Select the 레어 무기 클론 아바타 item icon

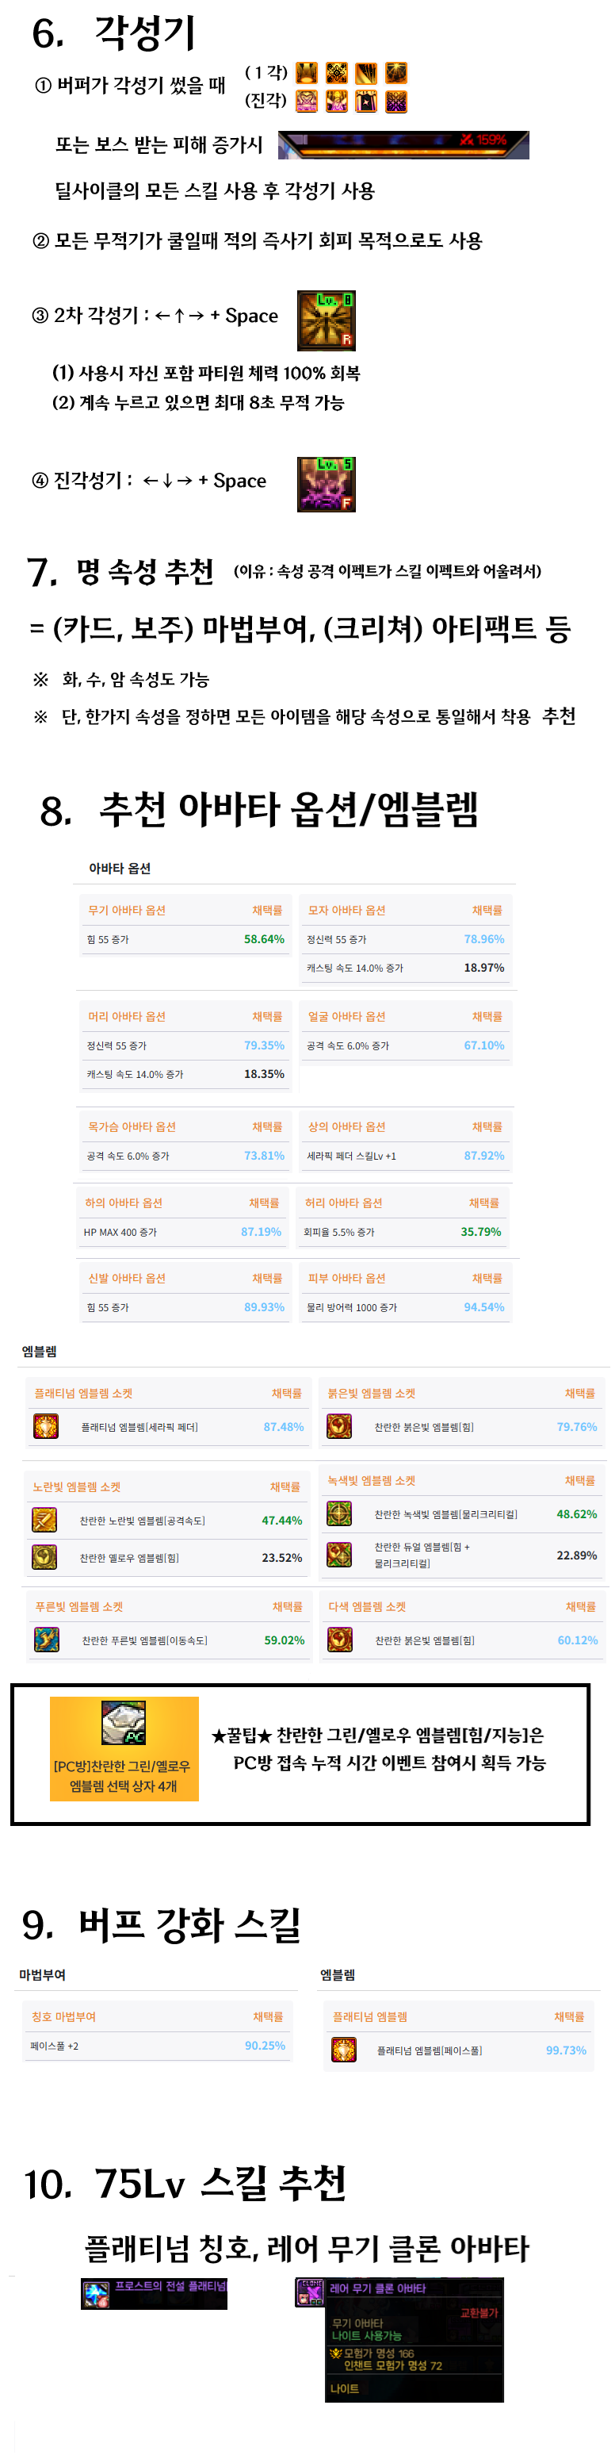point(309,2292)
